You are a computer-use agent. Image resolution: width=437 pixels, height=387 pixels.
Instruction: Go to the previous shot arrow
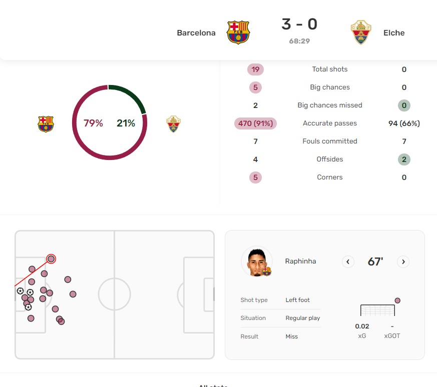(x=348, y=261)
